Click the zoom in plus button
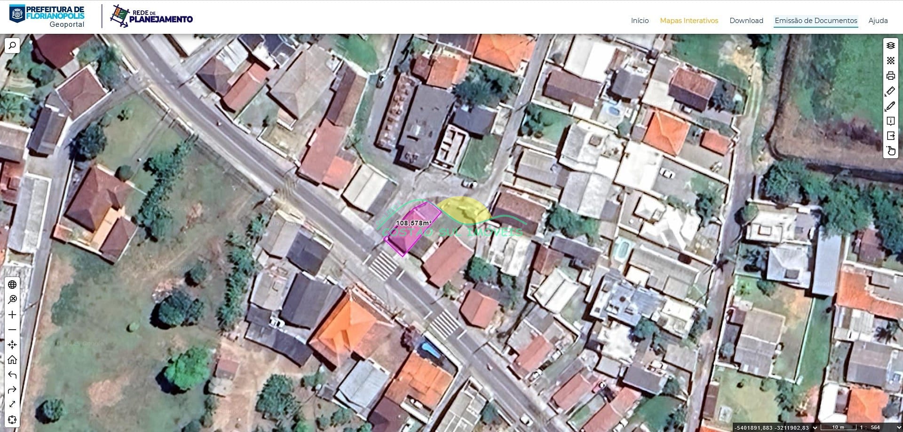Image resolution: width=903 pixels, height=432 pixels. (12, 315)
